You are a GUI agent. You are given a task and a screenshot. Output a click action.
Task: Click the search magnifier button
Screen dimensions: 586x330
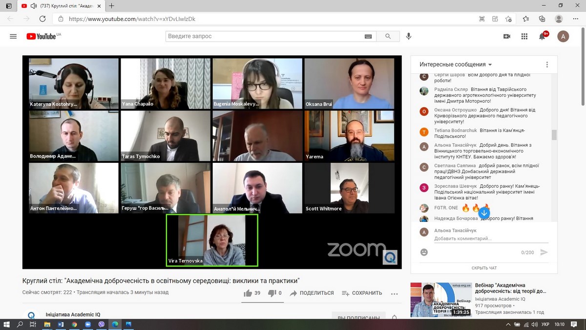[x=388, y=36]
